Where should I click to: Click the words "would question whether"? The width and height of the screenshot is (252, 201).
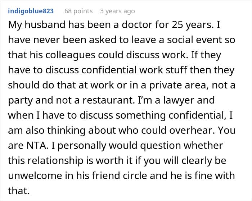coord(166,146)
